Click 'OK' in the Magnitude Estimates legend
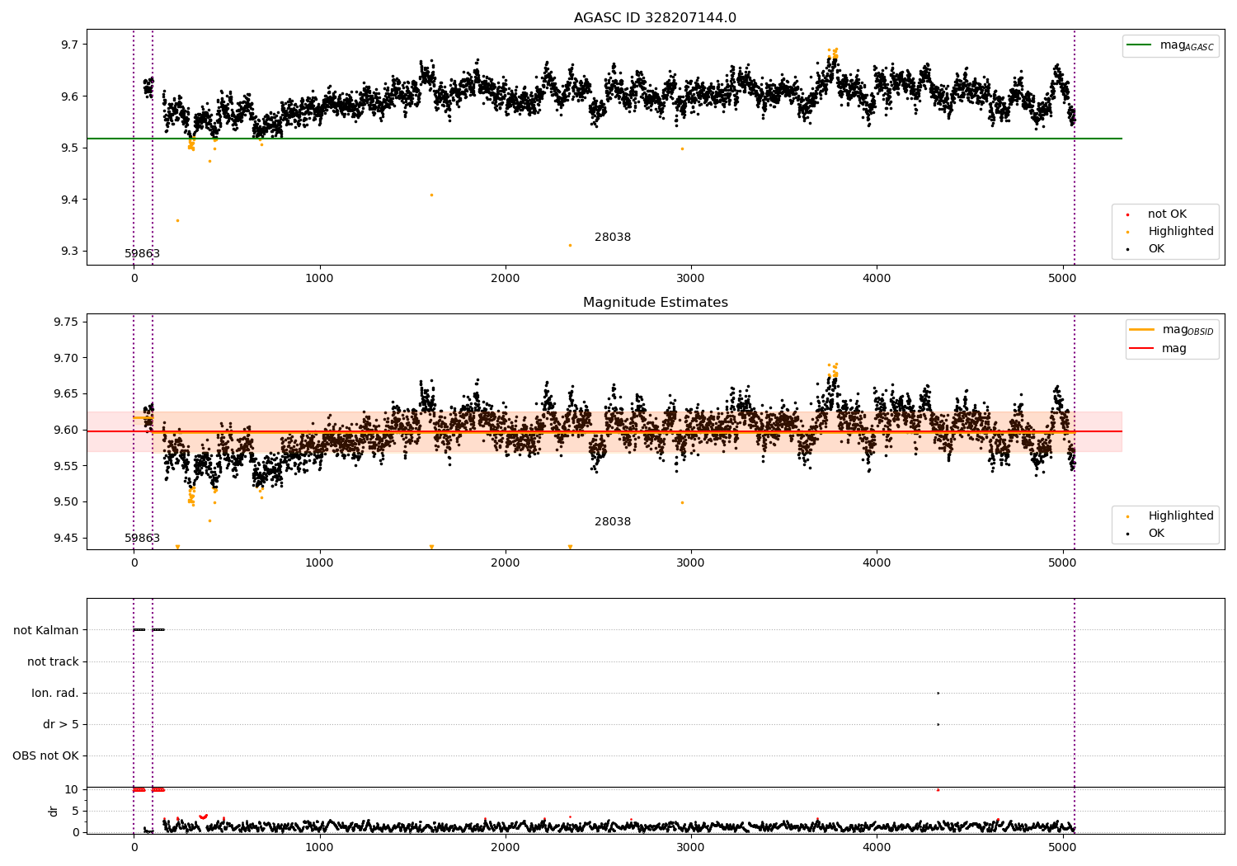 point(1156,534)
